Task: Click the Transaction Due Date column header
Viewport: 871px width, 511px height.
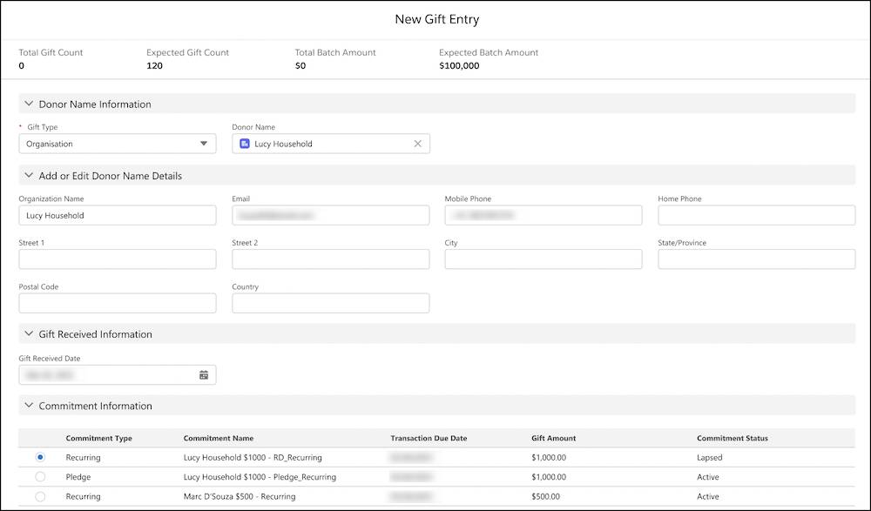Action: point(429,438)
